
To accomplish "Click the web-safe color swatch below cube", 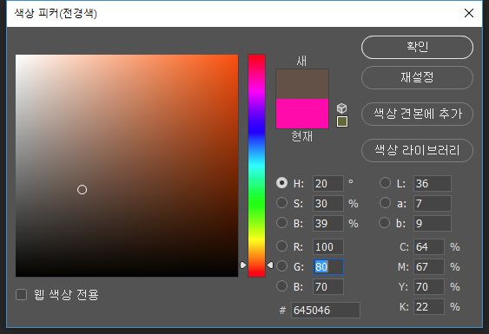I will (x=342, y=121).
